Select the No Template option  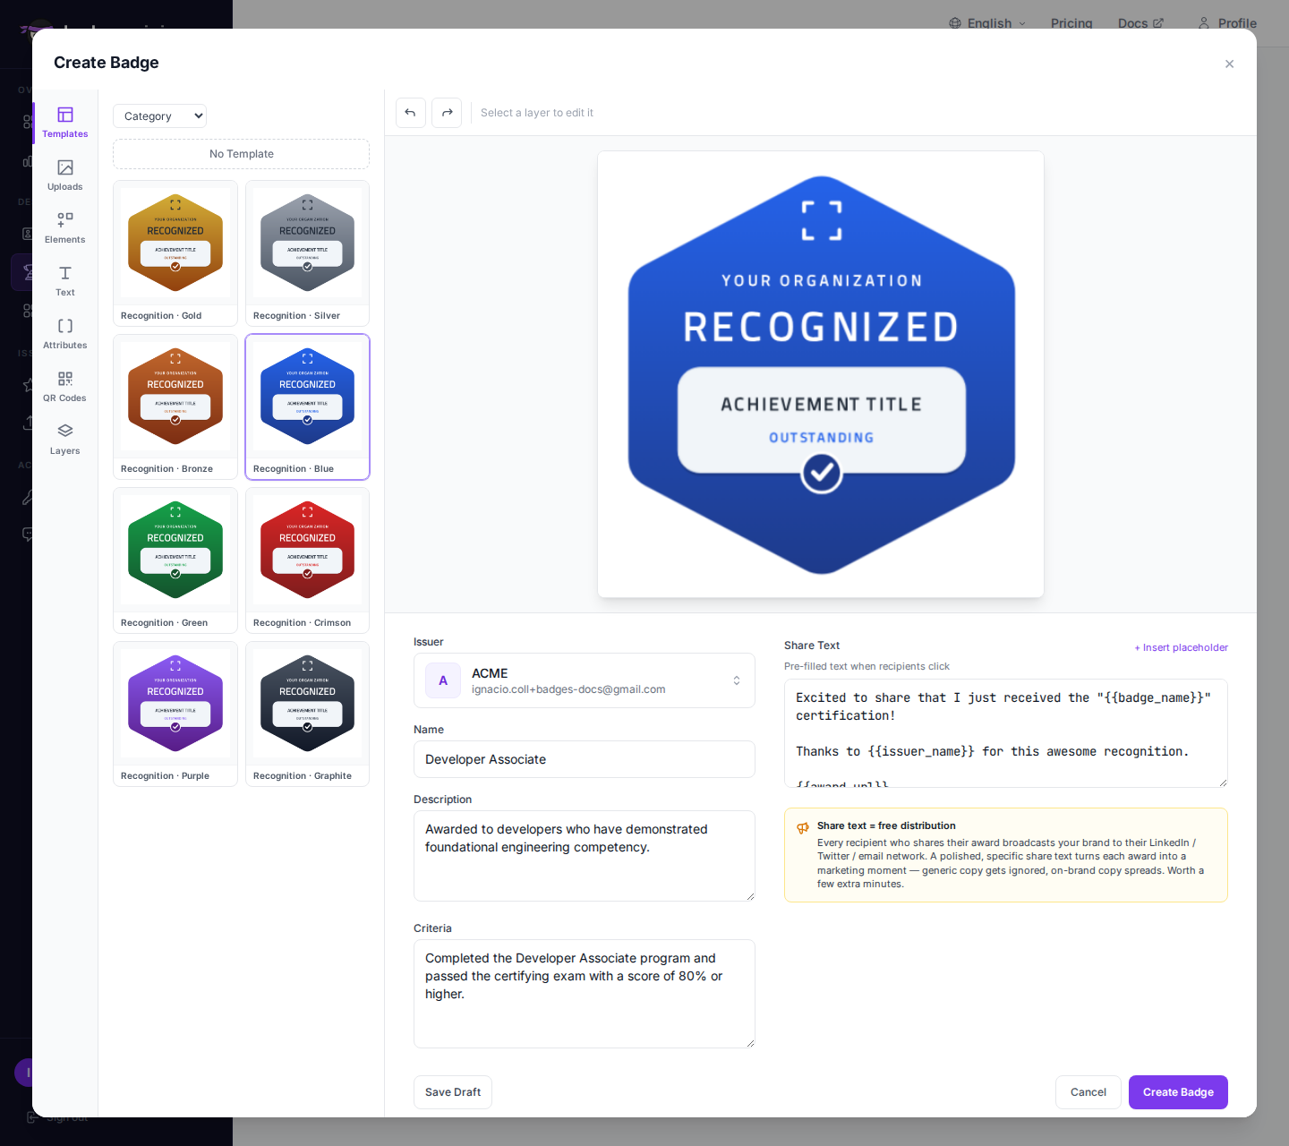click(x=241, y=154)
